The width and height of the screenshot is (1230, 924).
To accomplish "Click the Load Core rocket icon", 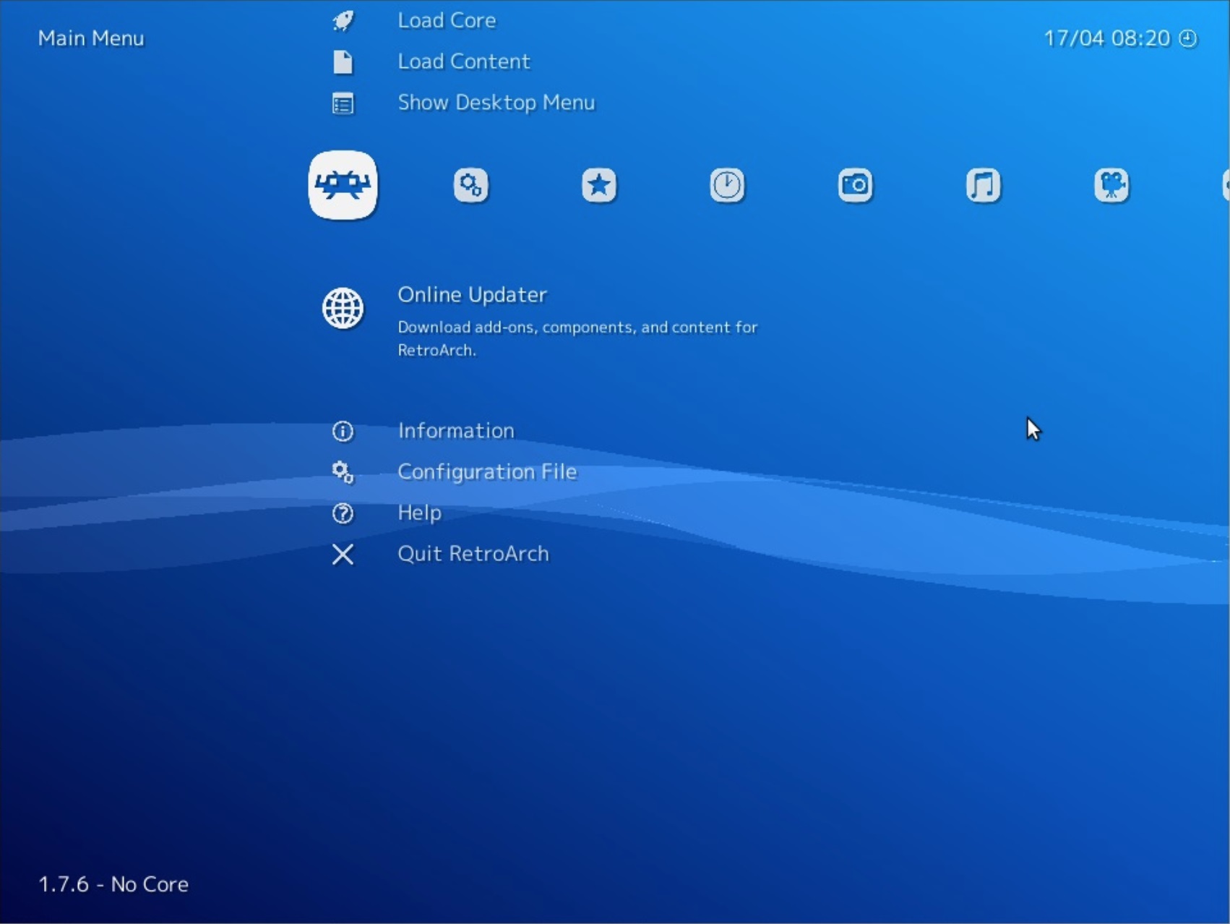I will [x=343, y=21].
